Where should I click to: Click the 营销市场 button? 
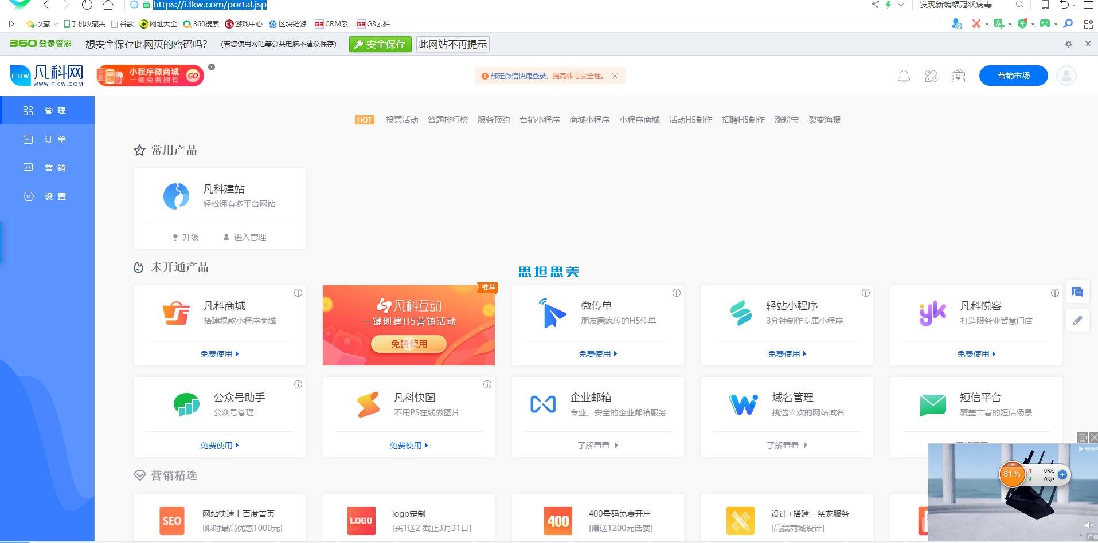(1013, 76)
